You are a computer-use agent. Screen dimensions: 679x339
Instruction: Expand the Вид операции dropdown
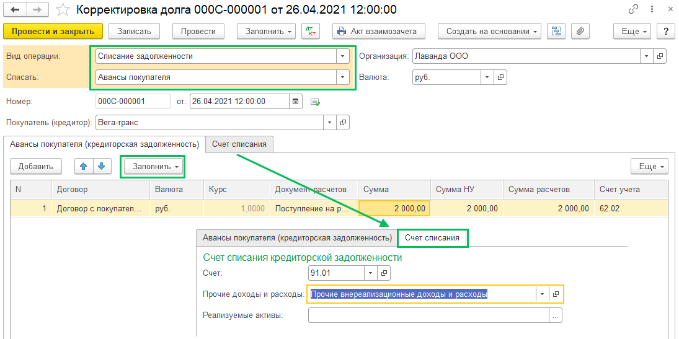342,56
